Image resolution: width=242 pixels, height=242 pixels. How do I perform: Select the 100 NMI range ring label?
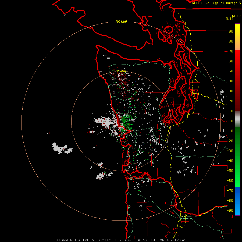(x=121, y=22)
